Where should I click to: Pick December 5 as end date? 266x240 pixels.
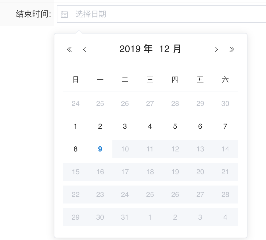click(x=175, y=126)
